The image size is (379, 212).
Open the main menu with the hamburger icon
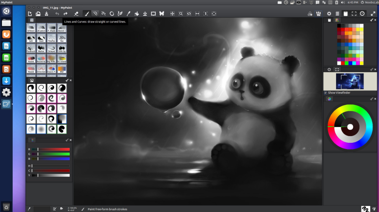pos(337,14)
